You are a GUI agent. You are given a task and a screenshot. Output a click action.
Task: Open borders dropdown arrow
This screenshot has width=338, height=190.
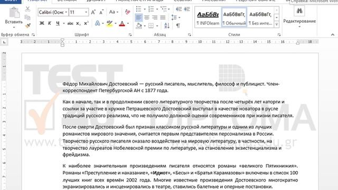click(157, 26)
